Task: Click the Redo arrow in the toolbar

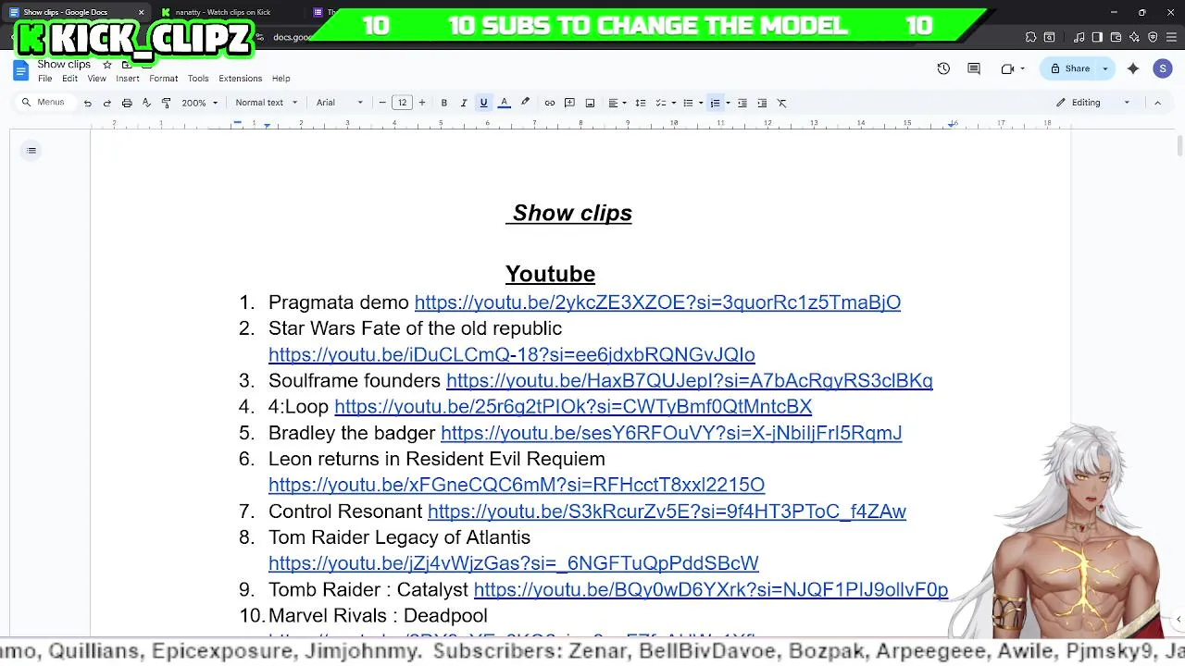Action: 106,103
